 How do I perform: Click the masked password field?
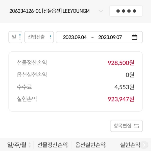pyautogui.click(x=126, y=11)
